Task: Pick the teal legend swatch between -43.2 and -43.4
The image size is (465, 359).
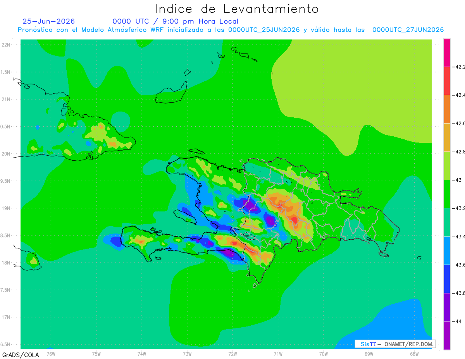Action: pyautogui.click(x=447, y=222)
